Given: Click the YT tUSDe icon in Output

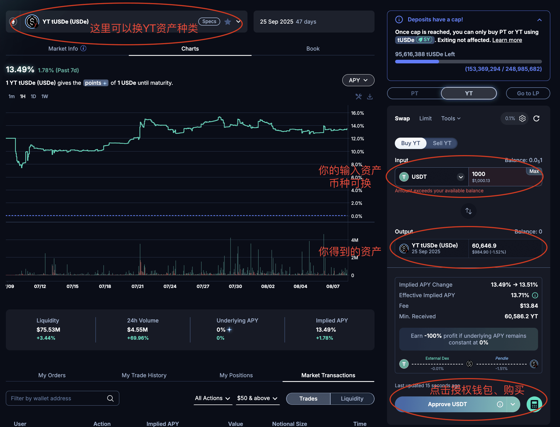Looking at the screenshot, I should (404, 248).
